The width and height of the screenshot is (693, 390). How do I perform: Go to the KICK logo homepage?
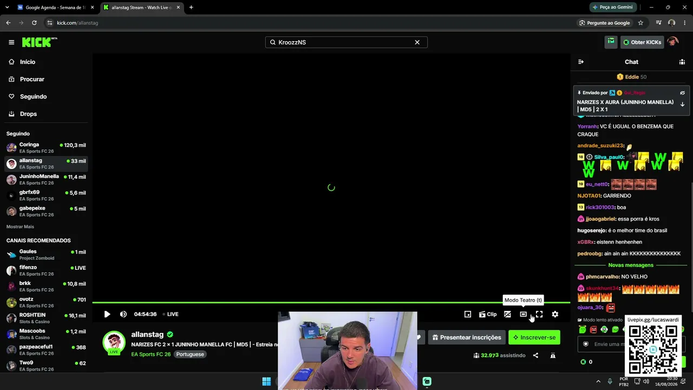pos(40,42)
